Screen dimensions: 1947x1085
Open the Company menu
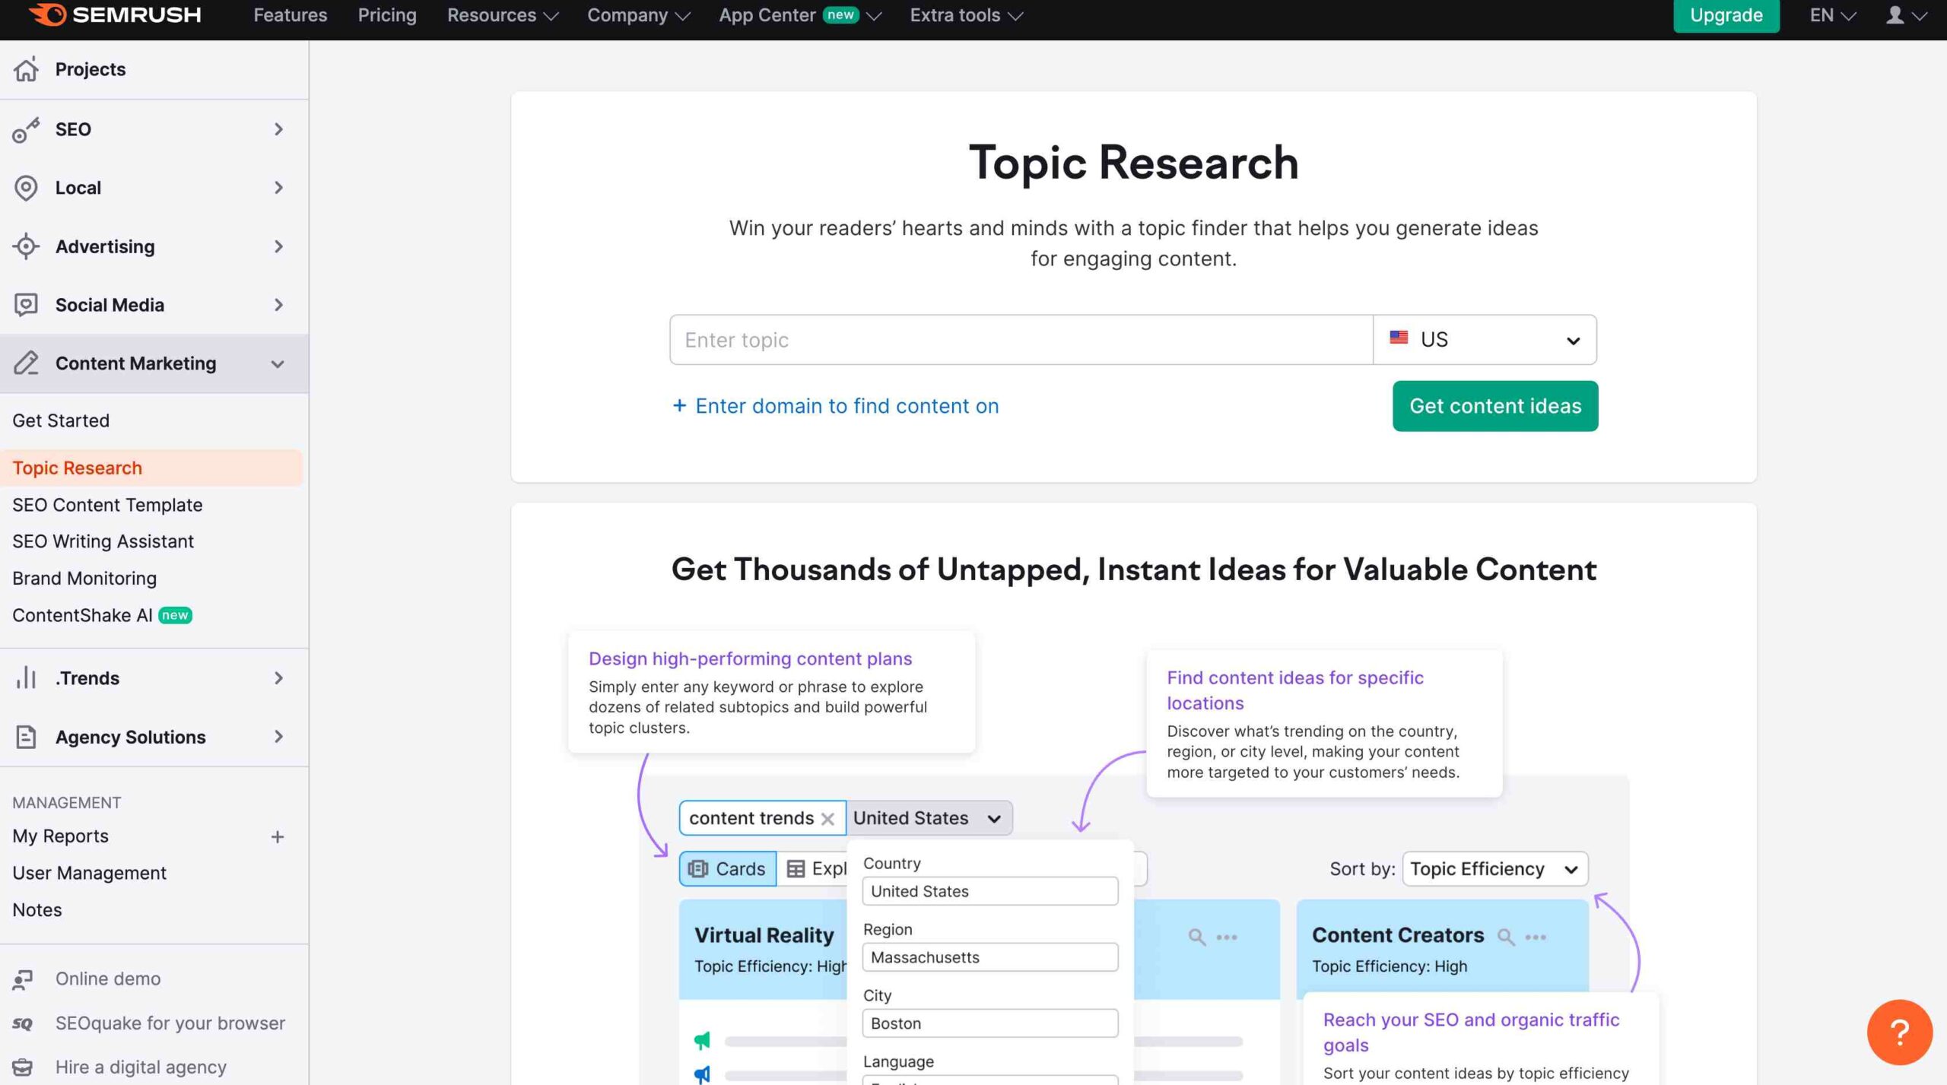click(x=638, y=15)
